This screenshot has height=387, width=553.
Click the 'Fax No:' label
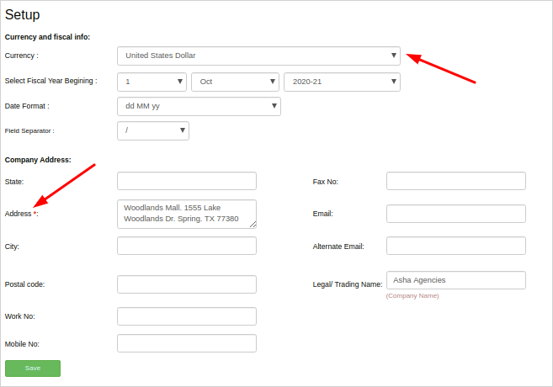(325, 182)
